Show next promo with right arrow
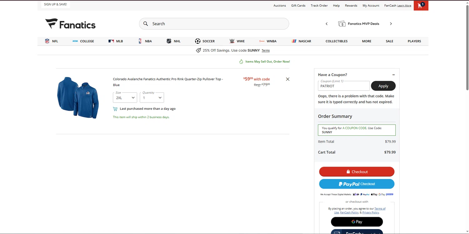 tap(391, 24)
